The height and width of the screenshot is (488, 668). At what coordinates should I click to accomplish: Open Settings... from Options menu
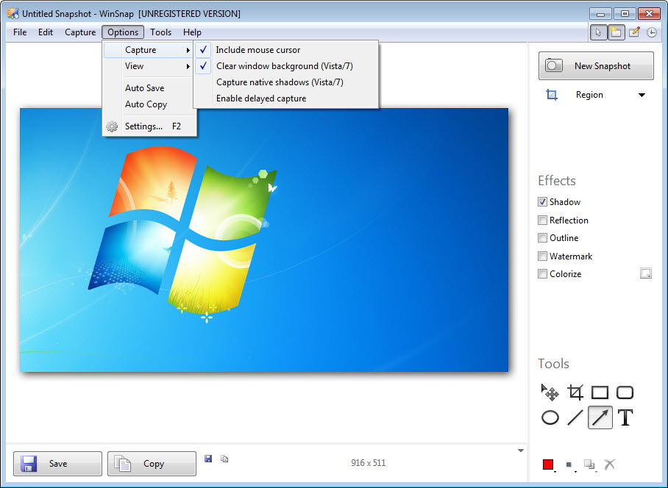(149, 126)
